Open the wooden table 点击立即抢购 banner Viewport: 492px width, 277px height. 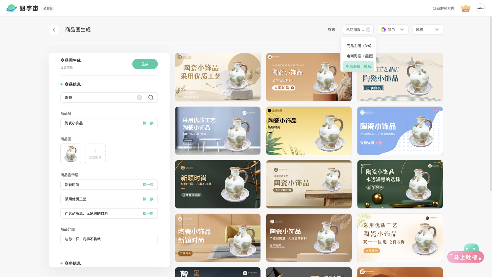[309, 184]
